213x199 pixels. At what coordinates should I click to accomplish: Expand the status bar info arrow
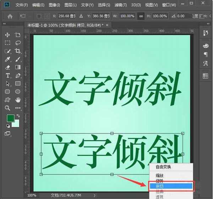coord(94,195)
